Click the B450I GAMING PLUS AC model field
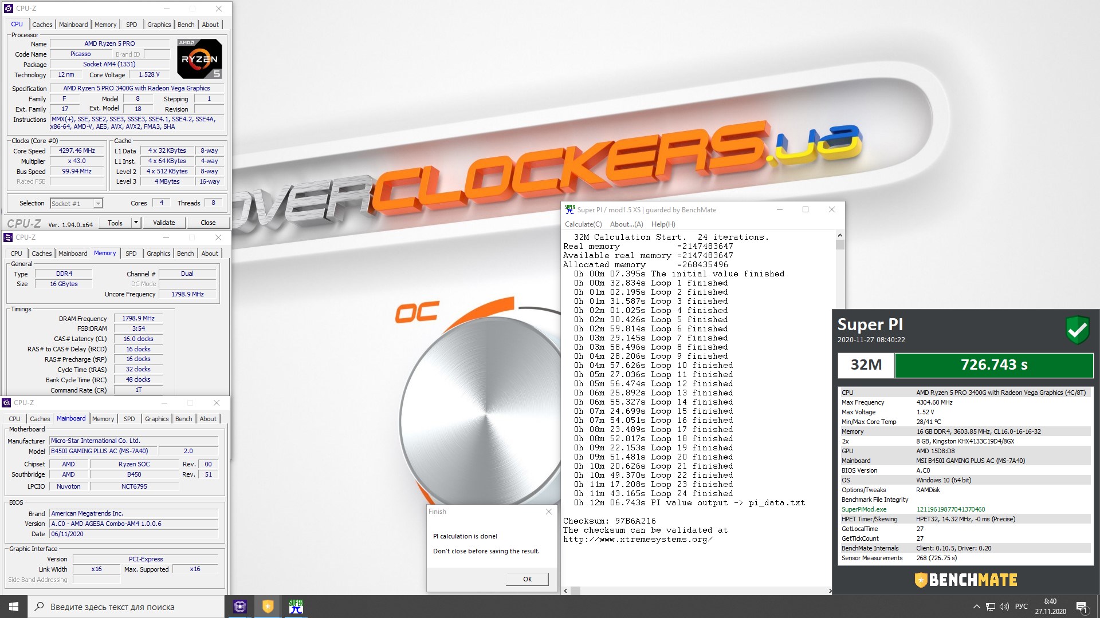Image resolution: width=1100 pixels, height=618 pixels. (x=103, y=451)
